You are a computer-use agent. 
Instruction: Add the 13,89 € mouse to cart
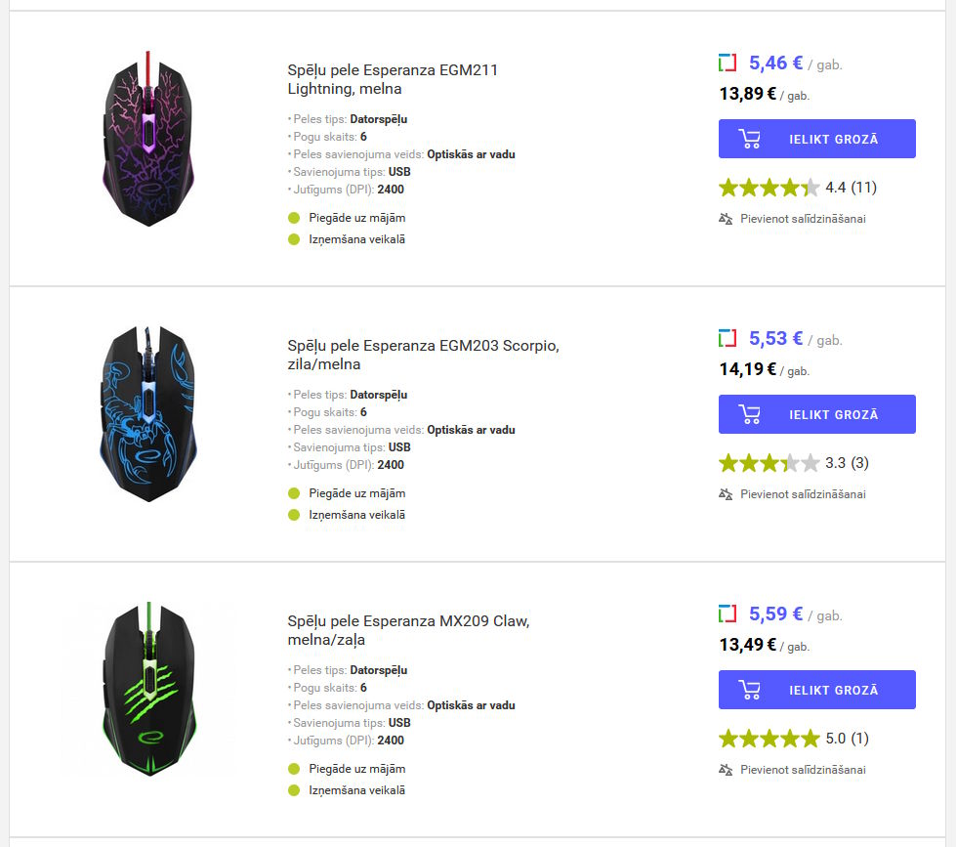pos(817,139)
